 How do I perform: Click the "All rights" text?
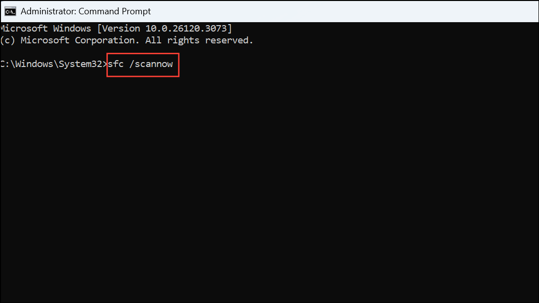click(x=172, y=40)
